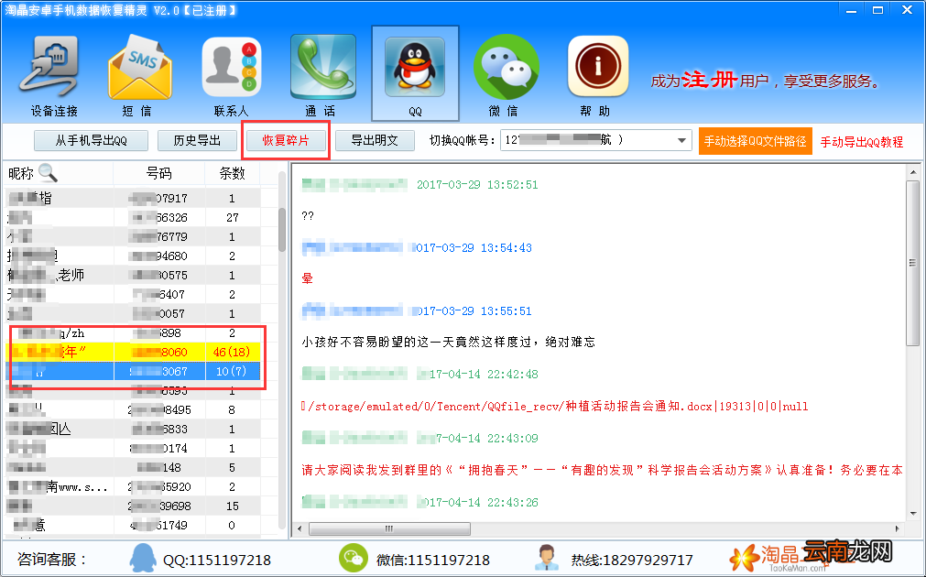Screen dimensions: 926x577
Task: Click the hotline operator icon
Action: (547, 559)
